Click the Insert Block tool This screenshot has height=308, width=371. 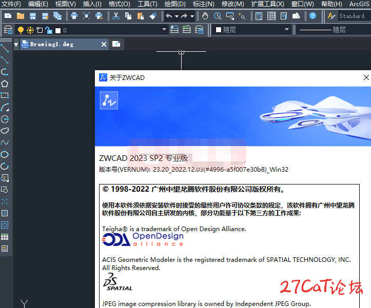(x=5, y=178)
